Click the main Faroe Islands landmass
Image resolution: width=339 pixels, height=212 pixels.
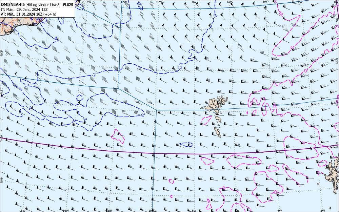click(x=215, y=105)
